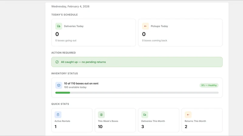Click the 'INVENTORY STATUS' heading

(65, 73)
